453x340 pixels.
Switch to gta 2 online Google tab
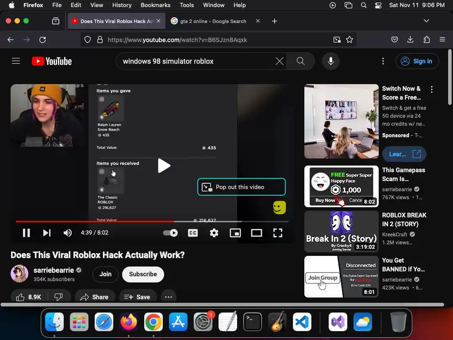pyautogui.click(x=213, y=21)
